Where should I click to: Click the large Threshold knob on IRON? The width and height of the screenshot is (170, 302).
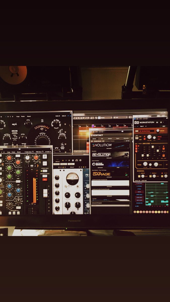[x=42, y=140]
